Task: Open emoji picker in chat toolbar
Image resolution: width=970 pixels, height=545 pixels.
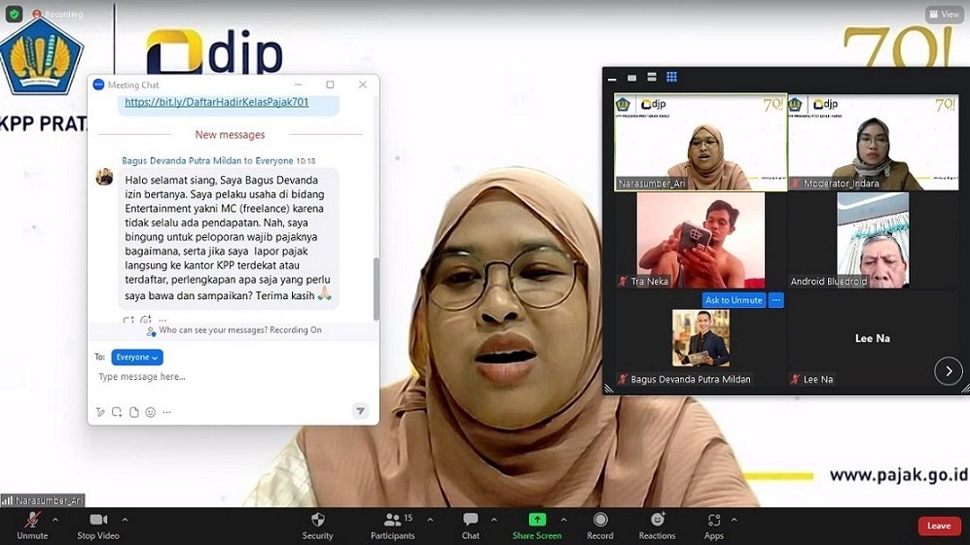Action: click(x=150, y=412)
